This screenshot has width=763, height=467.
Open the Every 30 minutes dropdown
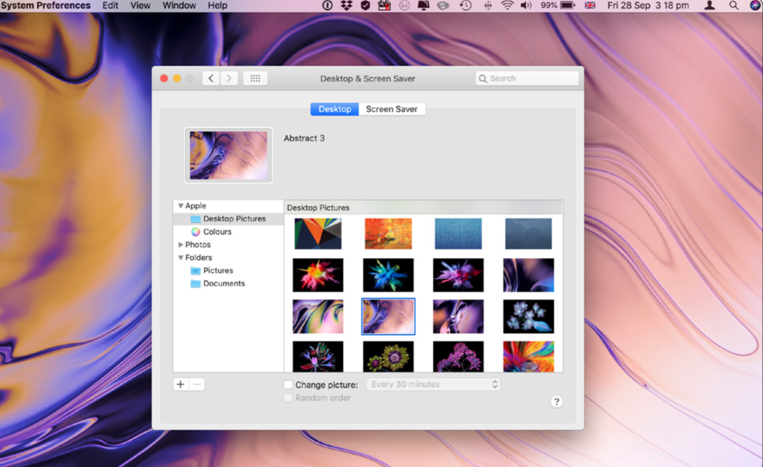tap(433, 384)
